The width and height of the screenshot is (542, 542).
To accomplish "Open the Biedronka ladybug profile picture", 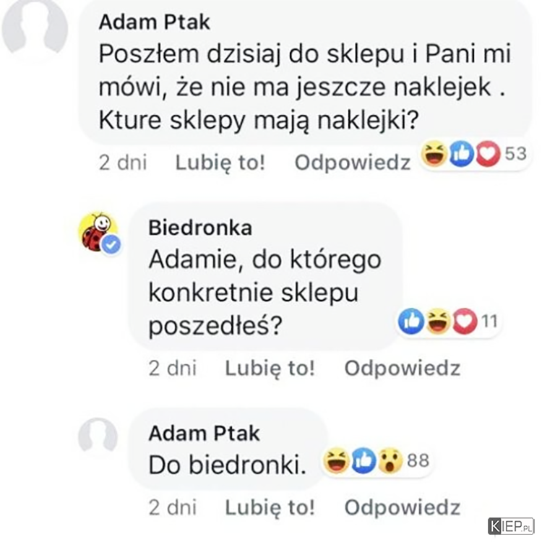I will [98, 231].
